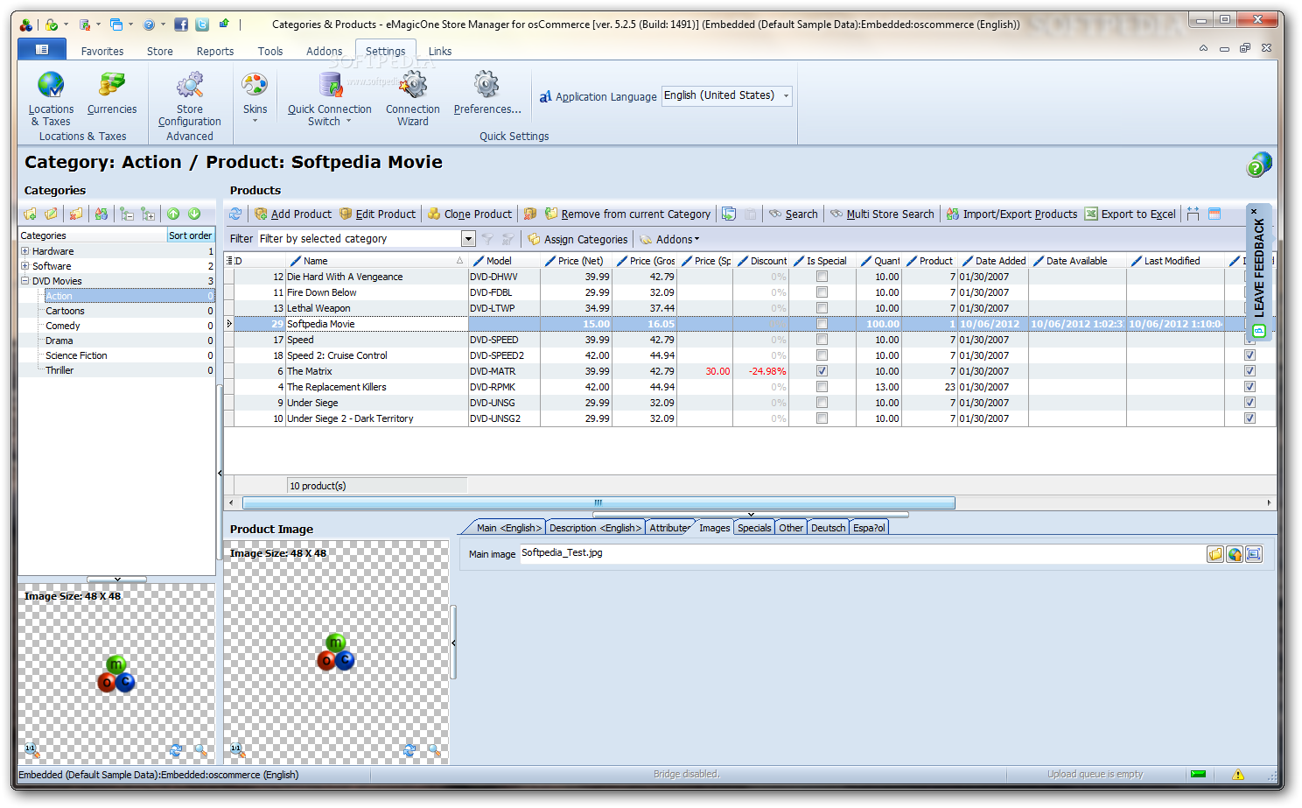The height and width of the screenshot is (808, 1302).
Task: Launch the Connection Wizard
Action: click(413, 99)
